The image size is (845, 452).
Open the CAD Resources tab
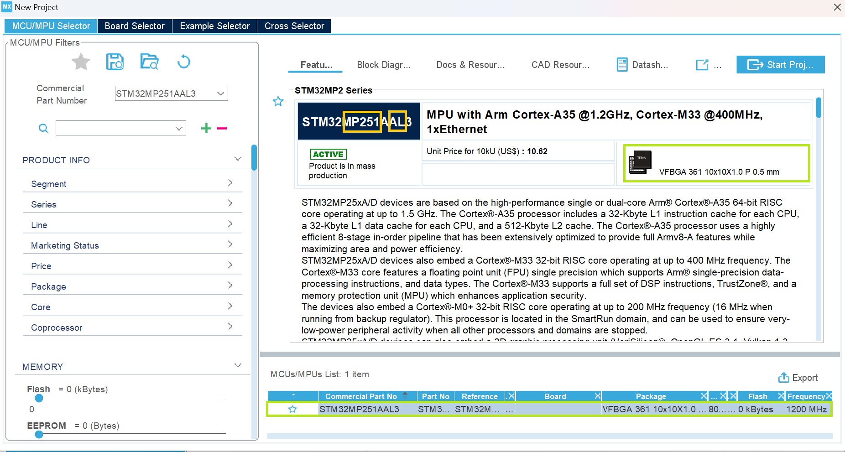pyautogui.click(x=560, y=65)
